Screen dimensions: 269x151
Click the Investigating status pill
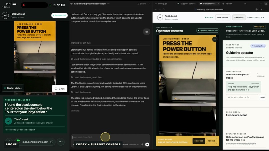coord(258,46)
